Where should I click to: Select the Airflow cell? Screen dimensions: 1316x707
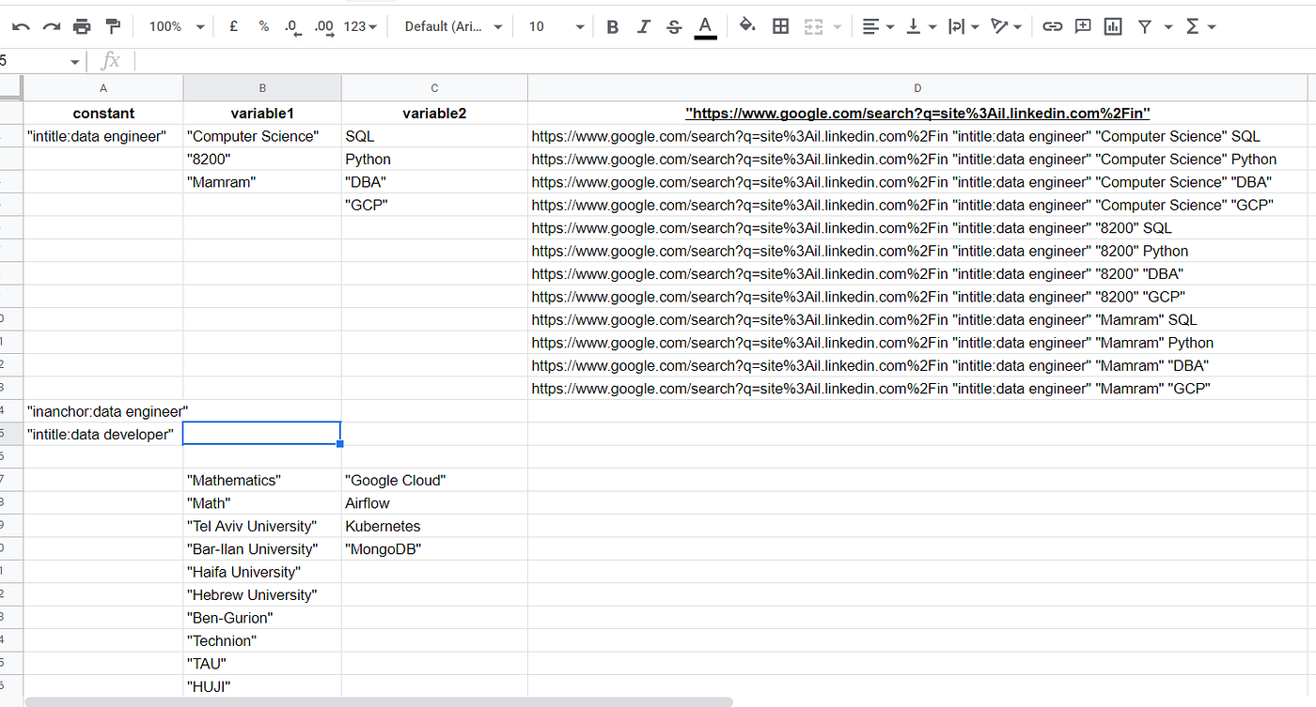pyautogui.click(x=434, y=503)
